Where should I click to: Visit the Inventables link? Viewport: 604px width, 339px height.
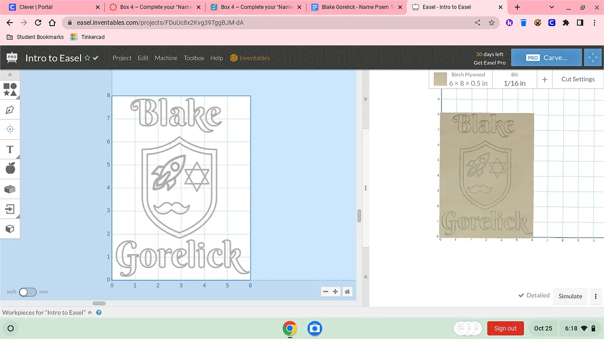(250, 58)
